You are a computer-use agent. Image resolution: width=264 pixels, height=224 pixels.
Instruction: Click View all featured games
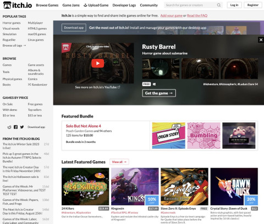click(119, 162)
